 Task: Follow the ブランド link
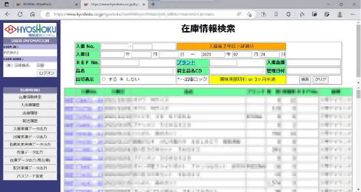(186, 63)
